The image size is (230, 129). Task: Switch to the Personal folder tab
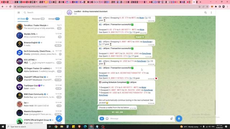[38, 19]
